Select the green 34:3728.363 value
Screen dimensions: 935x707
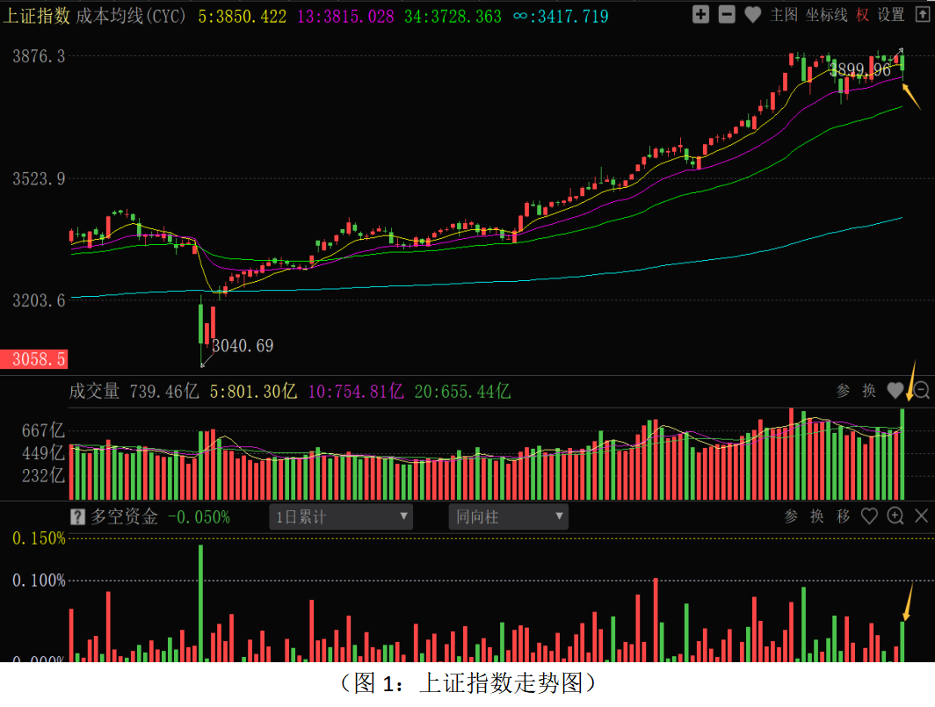pos(453,16)
